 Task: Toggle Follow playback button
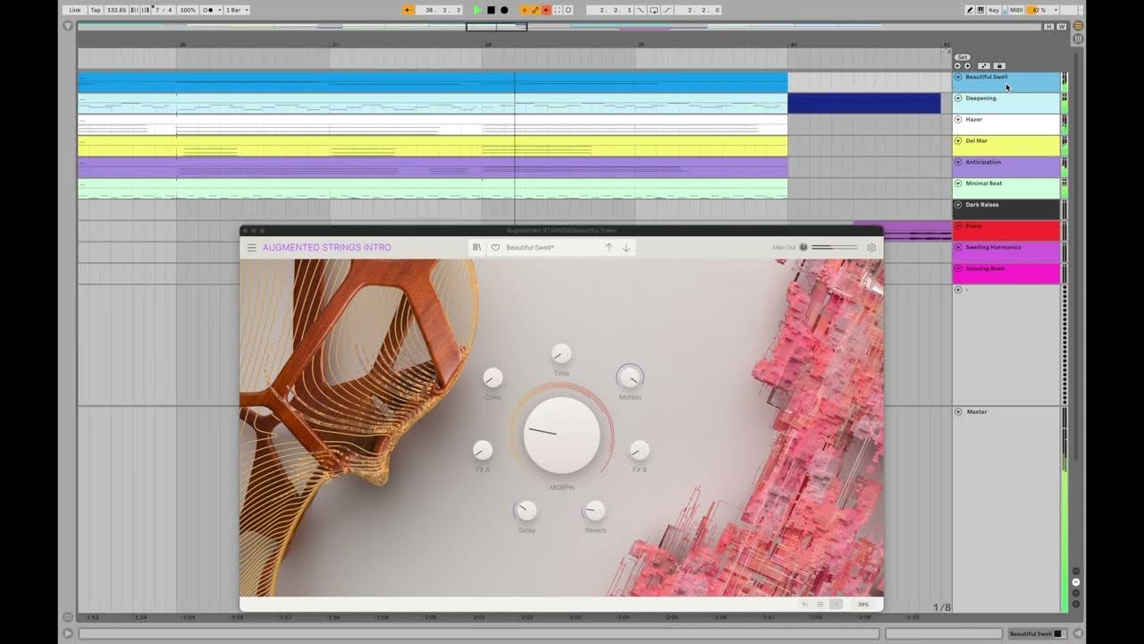[x=408, y=10]
